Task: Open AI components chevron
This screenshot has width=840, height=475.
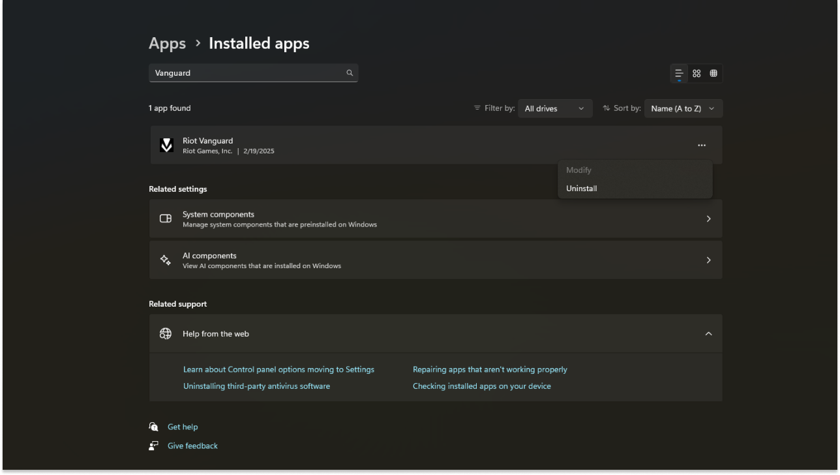Action: (709, 260)
